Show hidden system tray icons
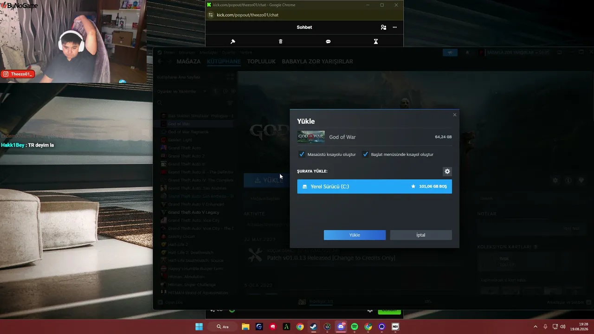594x334 pixels. point(536,327)
